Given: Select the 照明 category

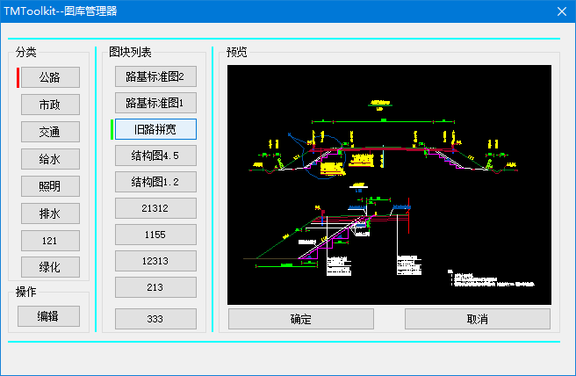Looking at the screenshot, I should [49, 186].
